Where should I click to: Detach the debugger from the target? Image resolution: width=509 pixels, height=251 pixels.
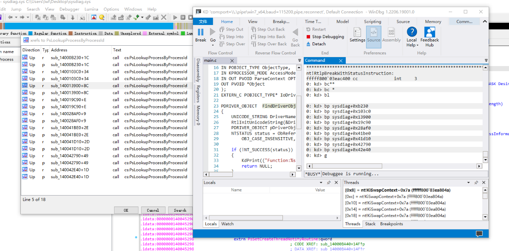319,44
